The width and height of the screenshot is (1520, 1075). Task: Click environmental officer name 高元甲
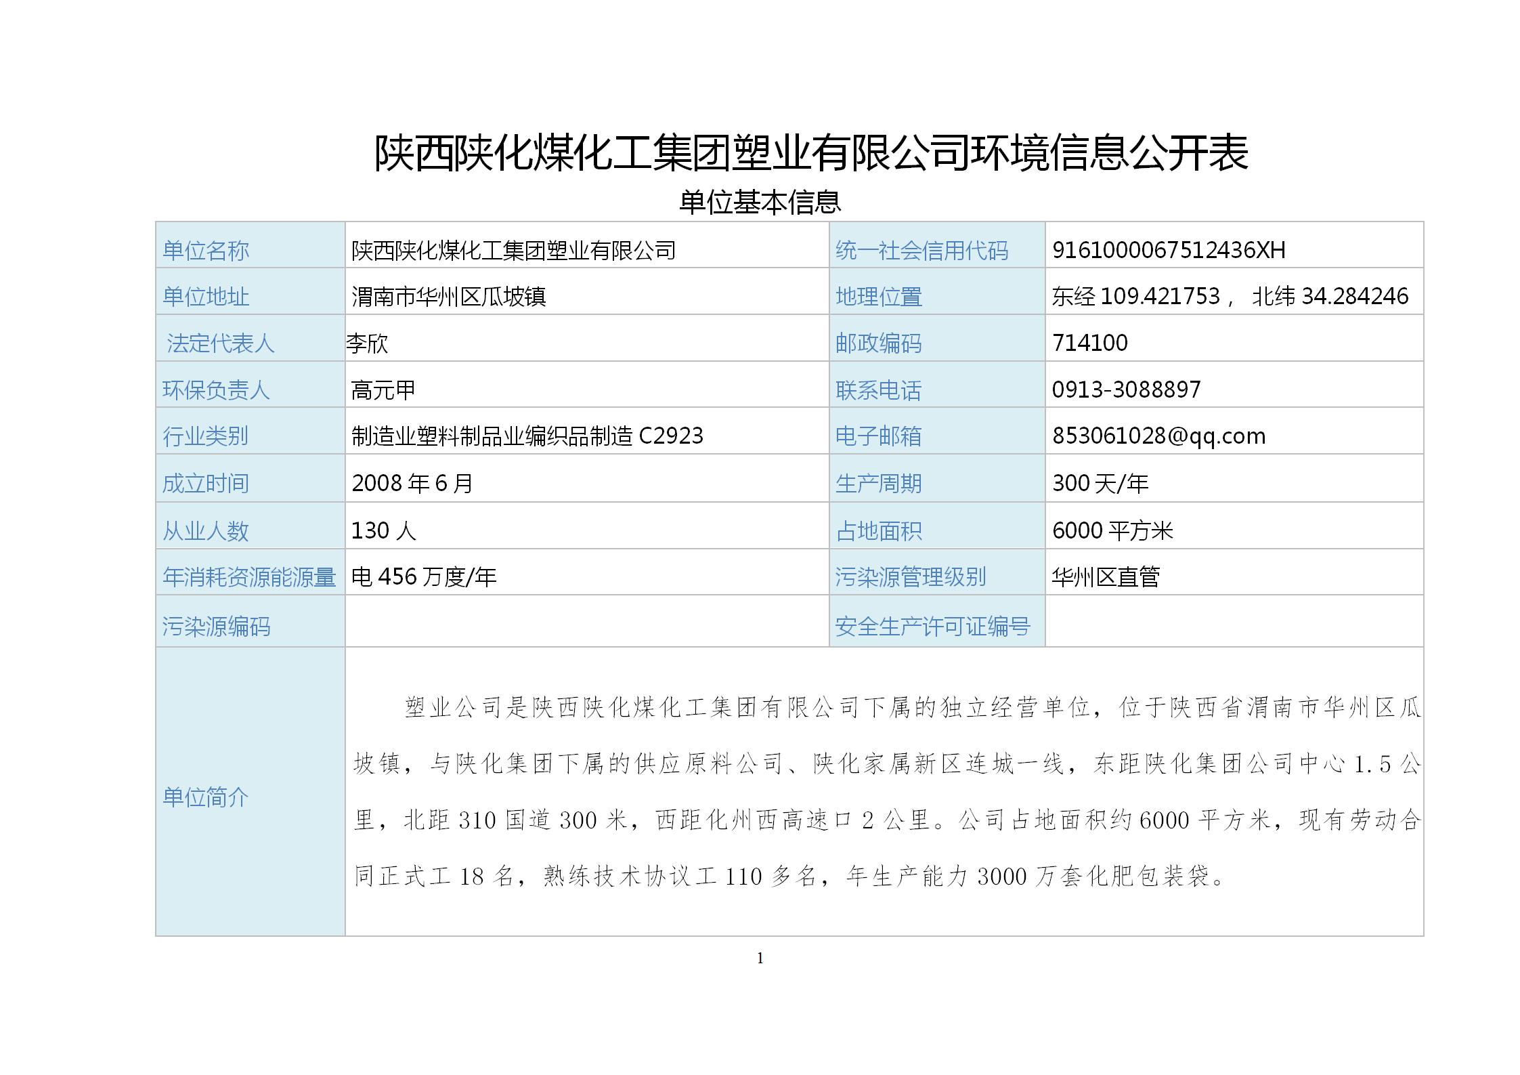pos(383,390)
